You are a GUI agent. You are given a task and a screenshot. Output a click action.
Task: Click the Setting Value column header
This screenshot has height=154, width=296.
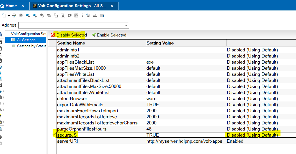(186, 43)
